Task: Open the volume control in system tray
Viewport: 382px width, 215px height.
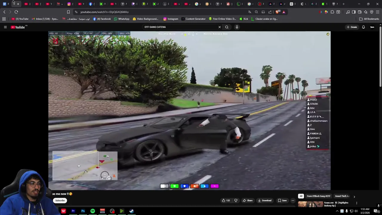Action: click(356, 211)
